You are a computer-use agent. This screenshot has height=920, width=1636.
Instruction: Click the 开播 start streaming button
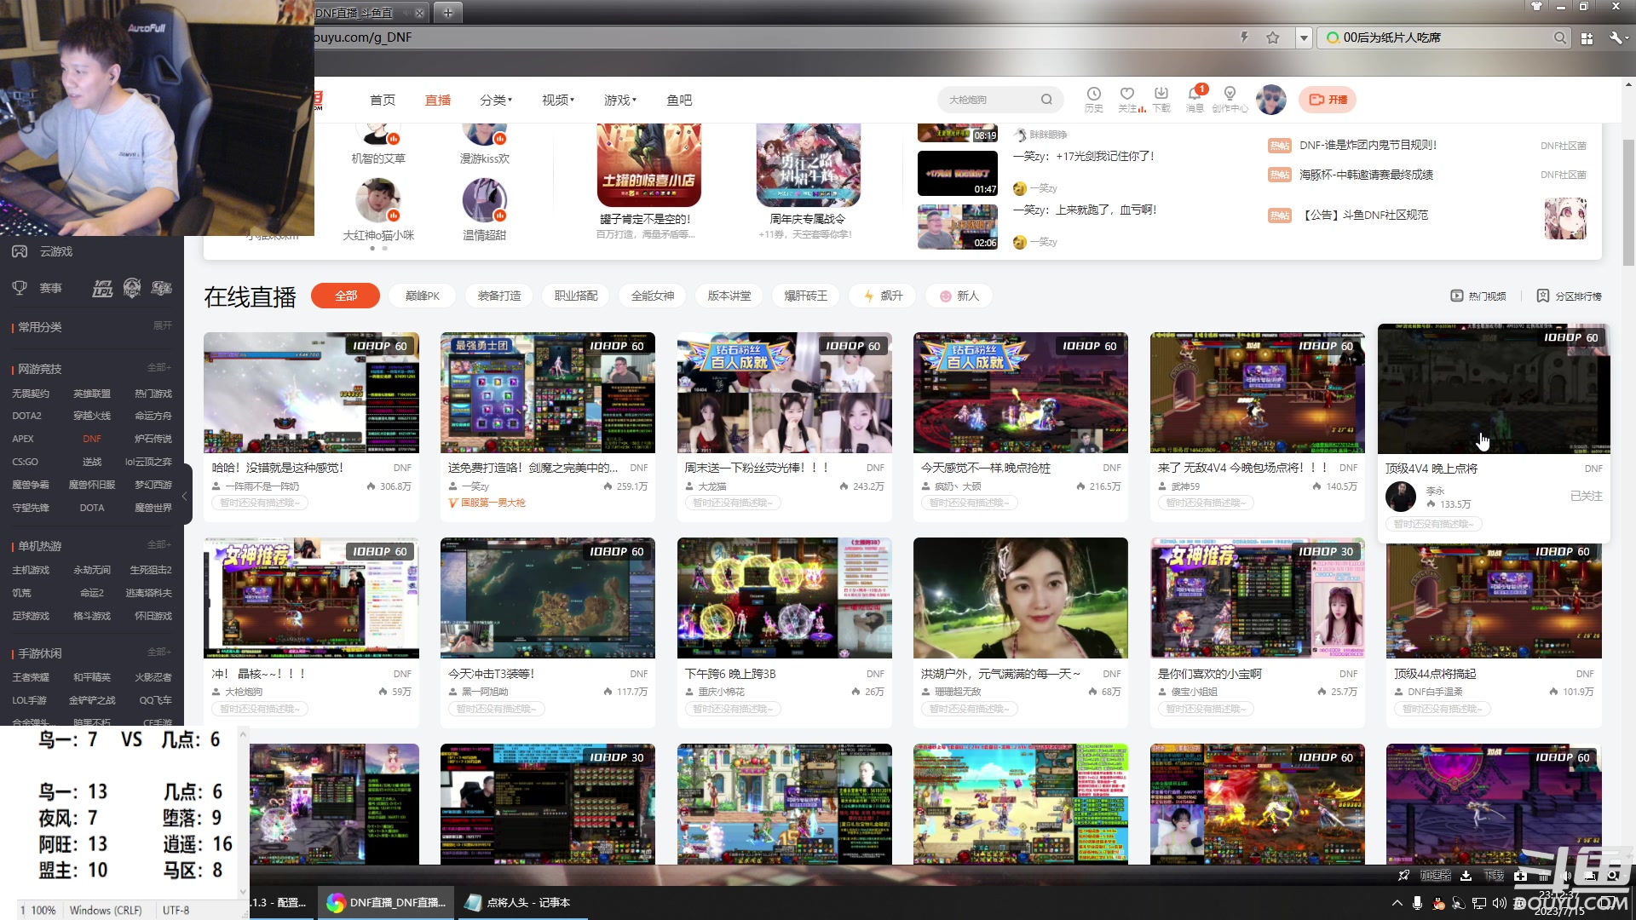(x=1328, y=100)
